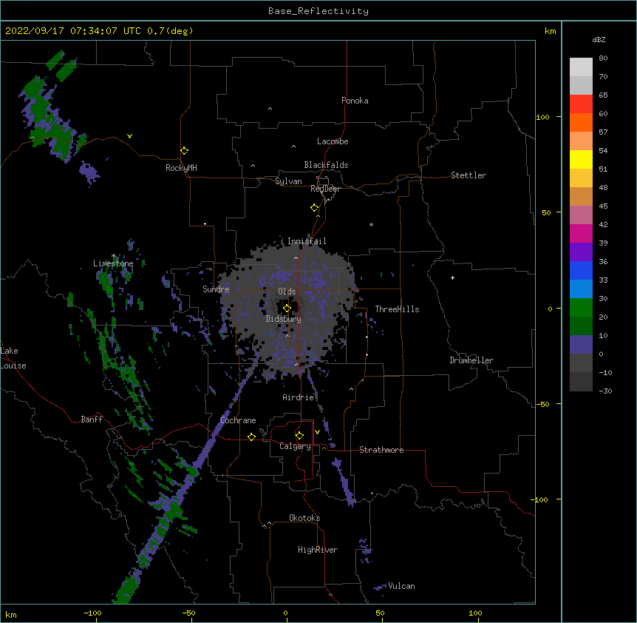Click the 100 km tick on right axis

(543, 117)
